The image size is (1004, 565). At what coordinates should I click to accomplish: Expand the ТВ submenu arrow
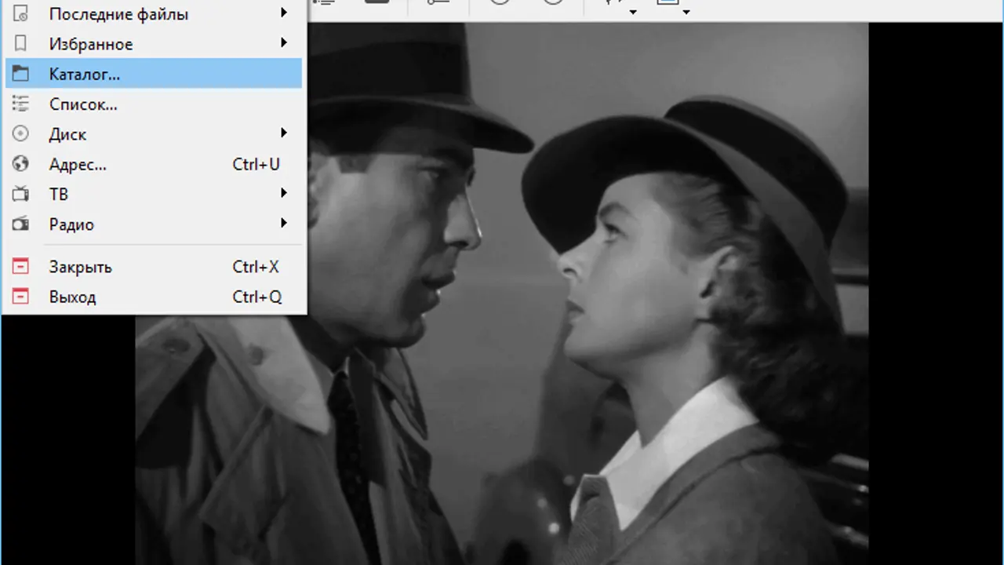click(x=284, y=193)
